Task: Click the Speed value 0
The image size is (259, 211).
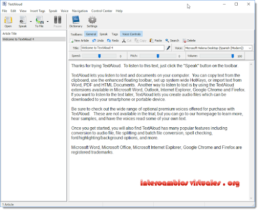Action: tap(121, 56)
